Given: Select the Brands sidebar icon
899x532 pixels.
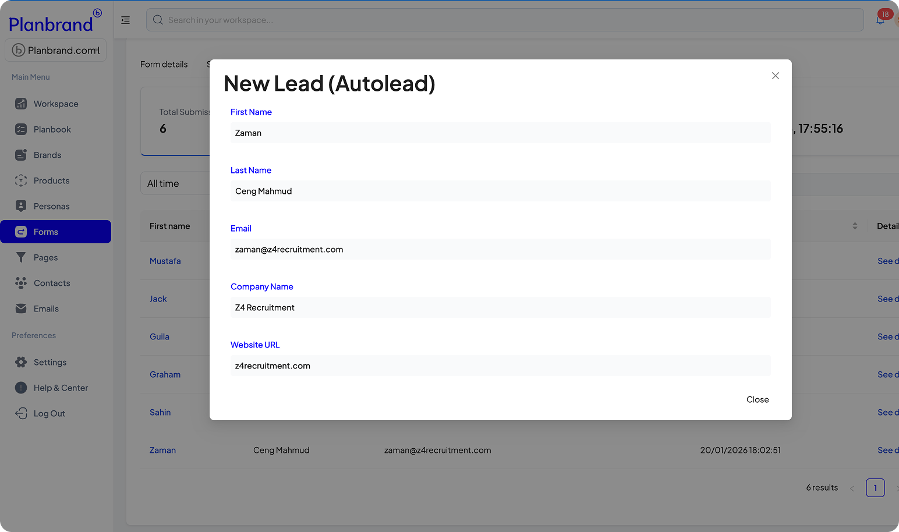Looking at the screenshot, I should coord(21,155).
